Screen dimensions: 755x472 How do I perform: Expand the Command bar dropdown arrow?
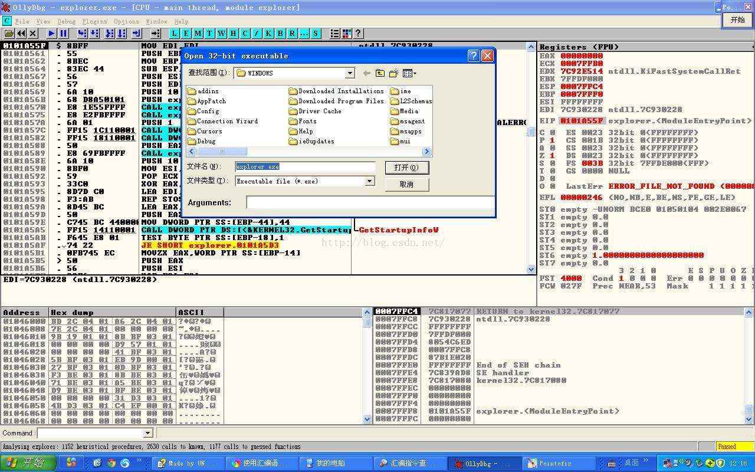click(x=147, y=433)
